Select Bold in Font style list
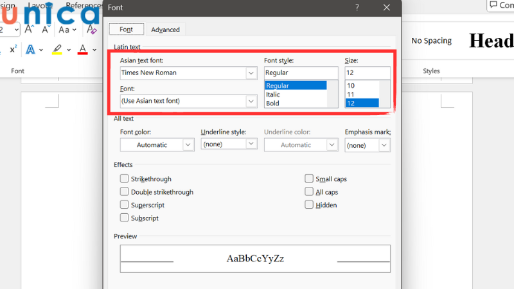Image resolution: width=514 pixels, height=289 pixels. pos(296,103)
